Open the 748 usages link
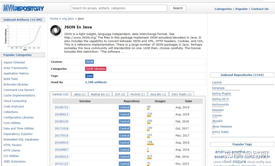The height and width of the screenshot is (166, 275). 150,142
